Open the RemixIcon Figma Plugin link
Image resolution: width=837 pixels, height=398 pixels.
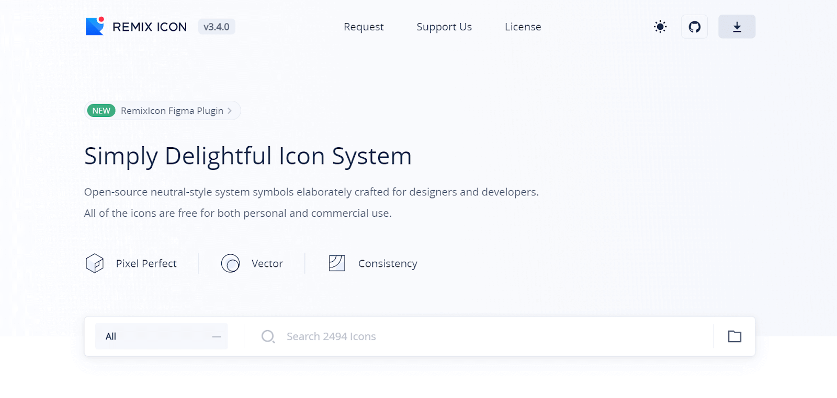point(163,111)
